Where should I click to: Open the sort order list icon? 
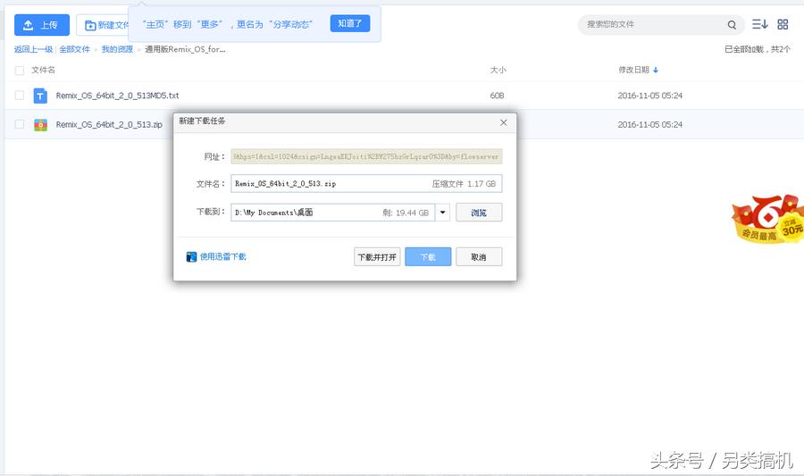click(x=759, y=24)
